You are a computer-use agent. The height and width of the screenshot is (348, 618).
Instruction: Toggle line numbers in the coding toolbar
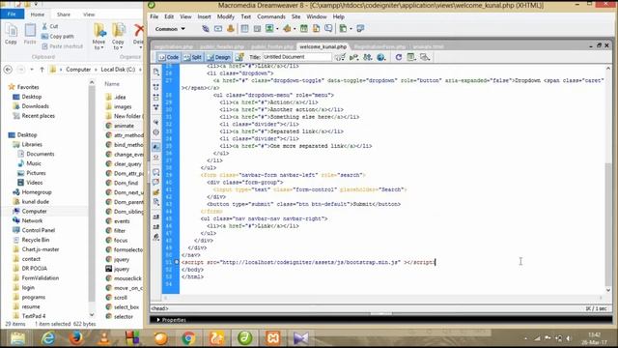pyautogui.click(x=156, y=147)
